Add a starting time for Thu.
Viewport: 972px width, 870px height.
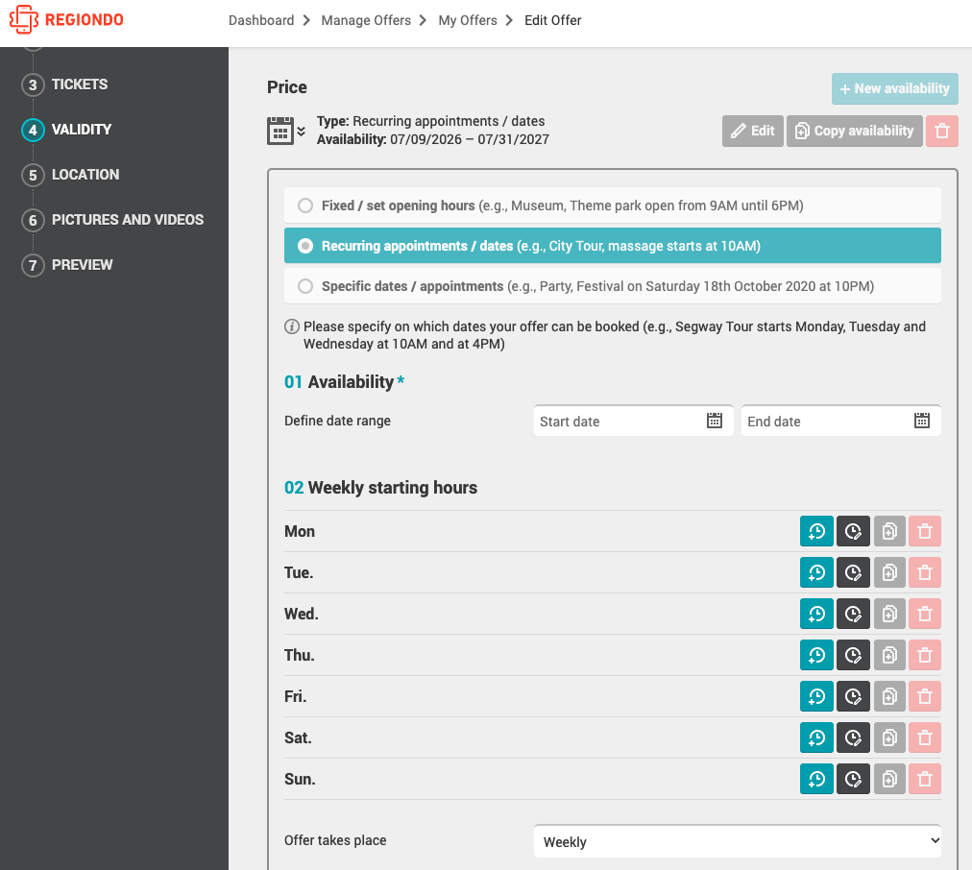[816, 655]
